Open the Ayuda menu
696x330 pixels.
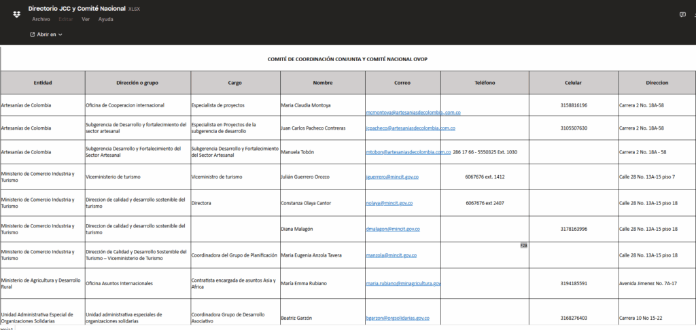click(105, 20)
